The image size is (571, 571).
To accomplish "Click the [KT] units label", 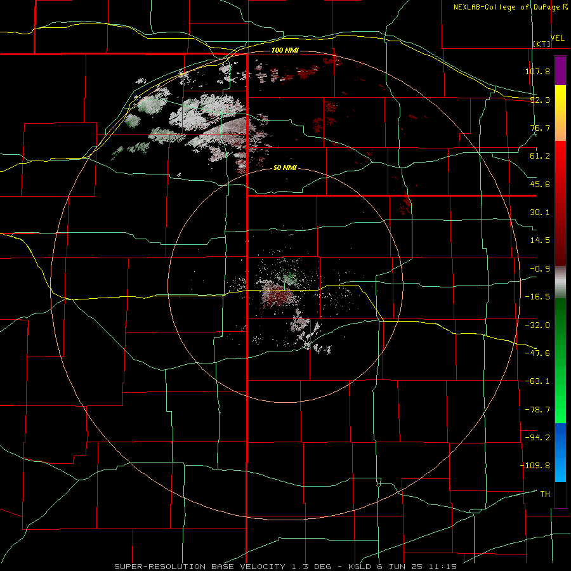I will [542, 44].
